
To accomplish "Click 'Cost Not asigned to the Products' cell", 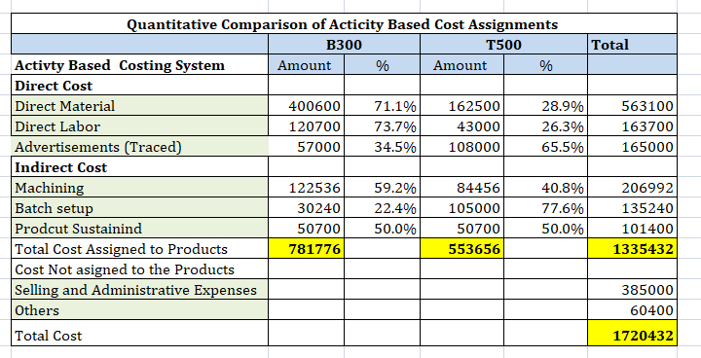I will 139,269.
